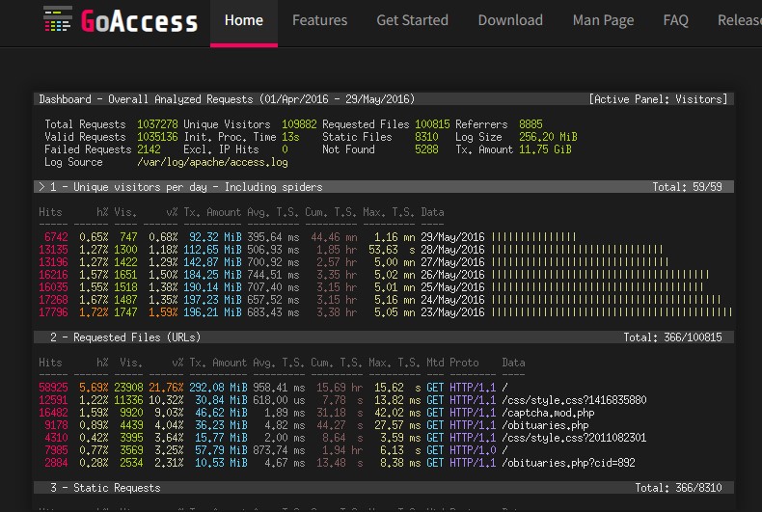Select the 25/May/2016 visitors row date
762x512 pixels.
tap(452, 287)
